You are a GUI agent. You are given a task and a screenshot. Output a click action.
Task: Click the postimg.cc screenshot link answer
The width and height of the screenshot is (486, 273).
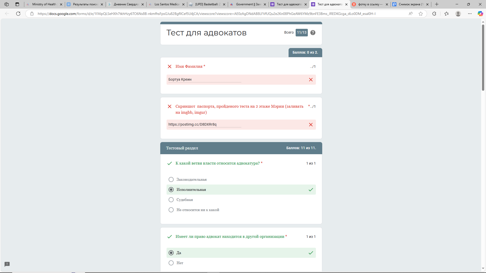pyautogui.click(x=192, y=124)
